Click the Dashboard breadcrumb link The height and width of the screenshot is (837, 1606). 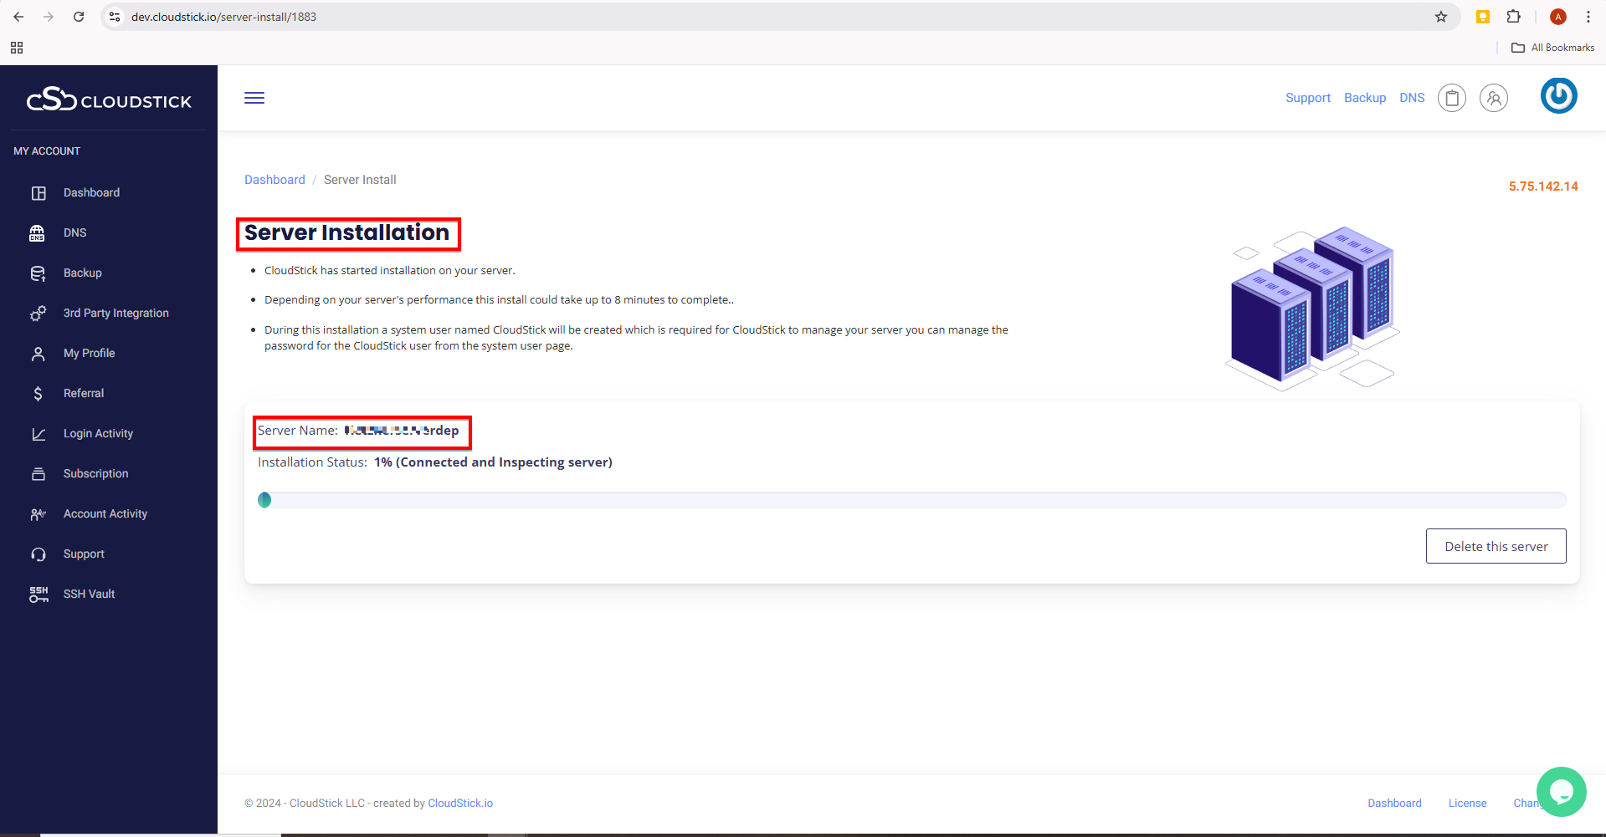275,180
